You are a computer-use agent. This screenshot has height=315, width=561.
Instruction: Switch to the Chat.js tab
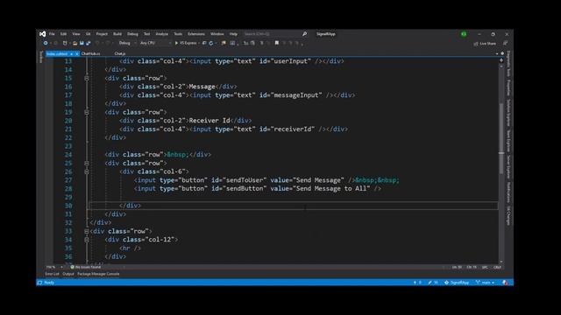[120, 53]
